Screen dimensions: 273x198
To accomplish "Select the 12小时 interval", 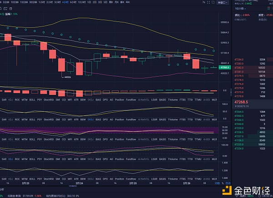I will point(81,2).
